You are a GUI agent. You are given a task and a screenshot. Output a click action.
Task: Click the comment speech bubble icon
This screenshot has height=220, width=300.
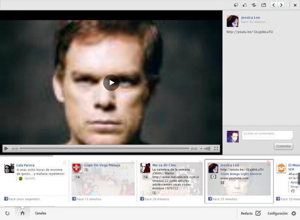coord(236,5)
